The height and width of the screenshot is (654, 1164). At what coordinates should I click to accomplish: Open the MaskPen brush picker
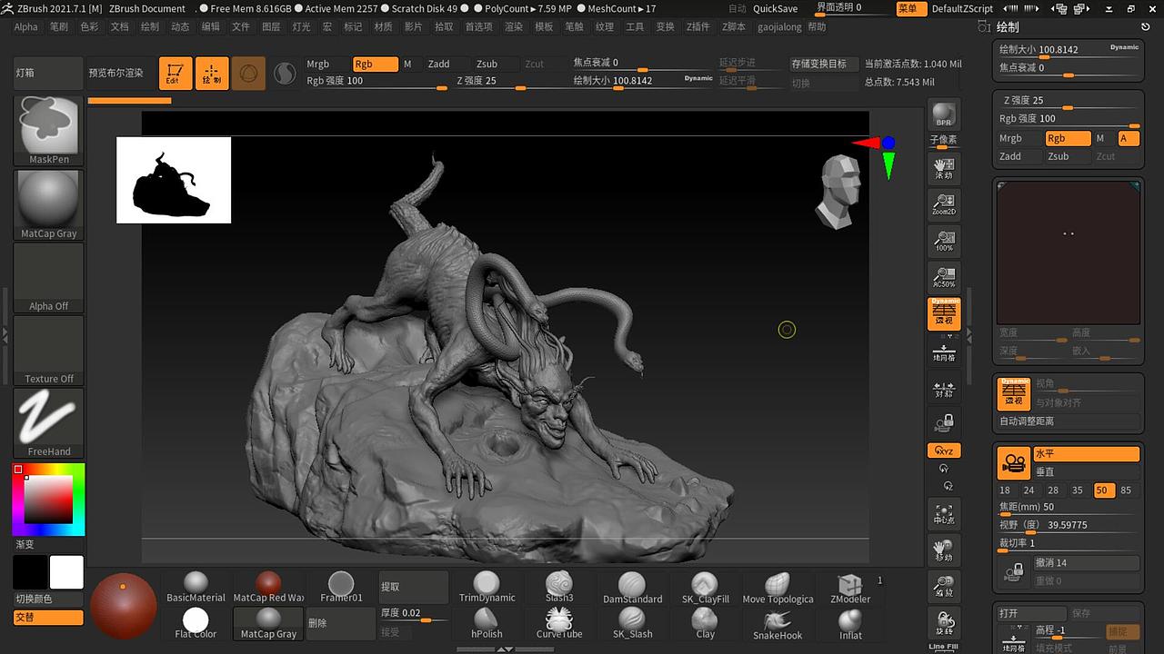(x=49, y=131)
